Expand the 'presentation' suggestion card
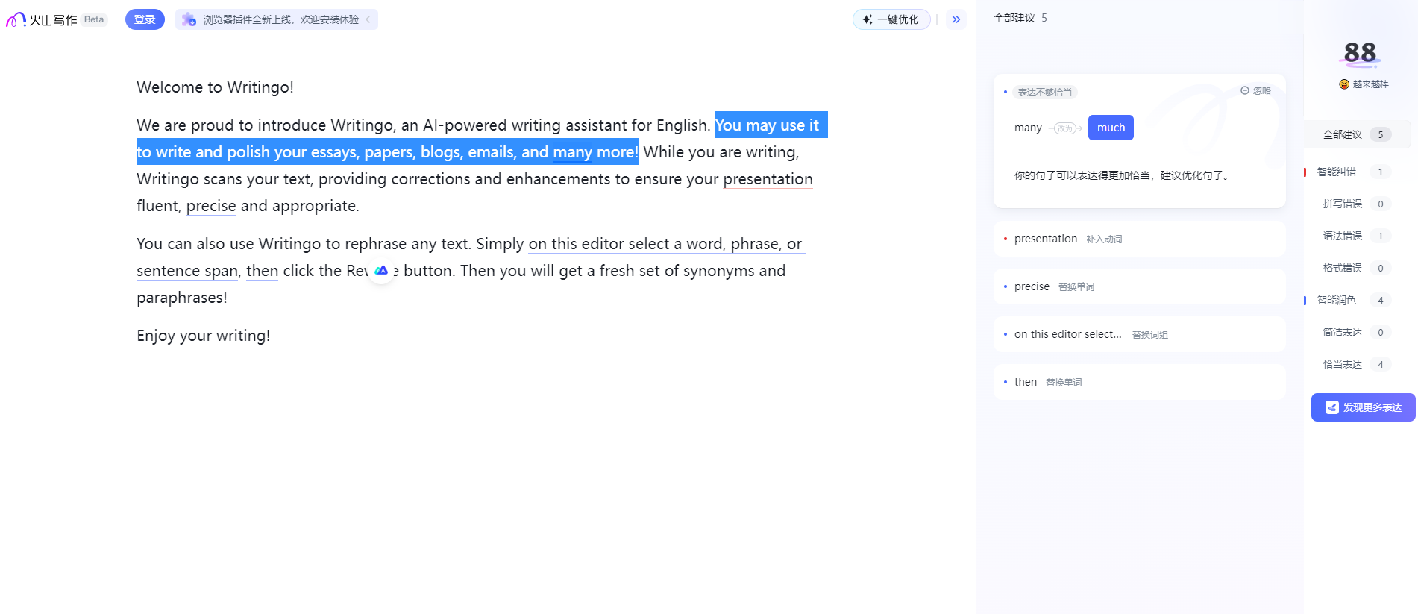Image resolution: width=1418 pixels, height=614 pixels. 1139,239
